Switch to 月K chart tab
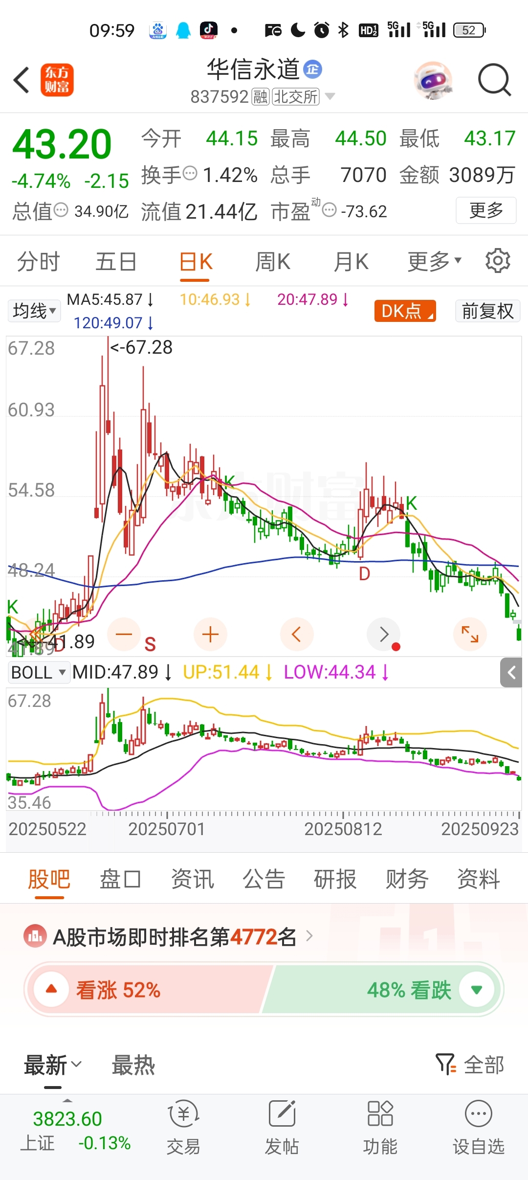Screen dimensions: 528x1180 (x=351, y=261)
